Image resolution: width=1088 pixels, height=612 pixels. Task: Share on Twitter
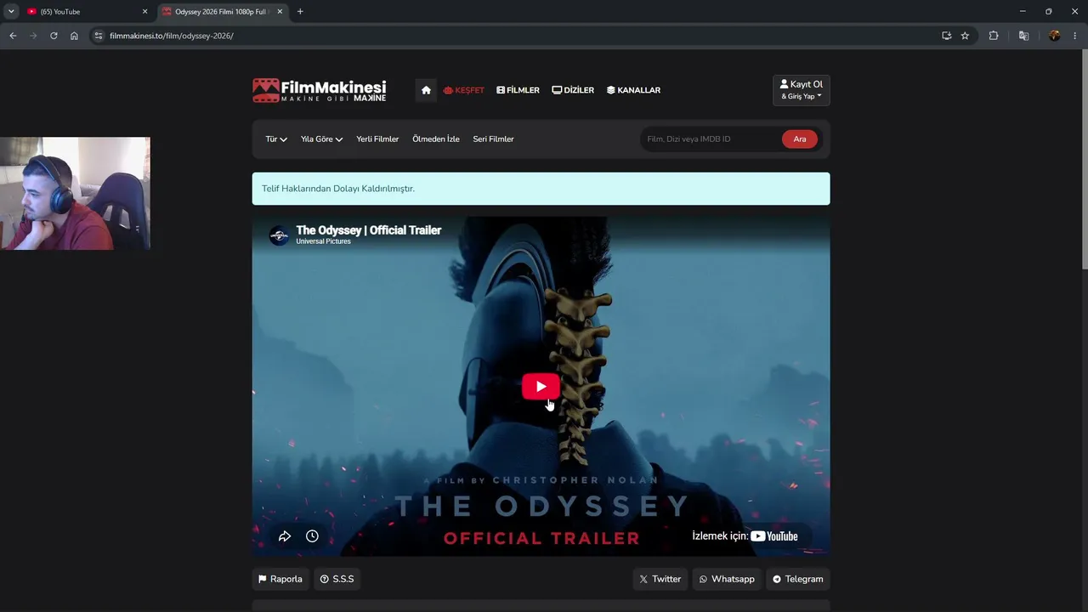[x=660, y=579]
